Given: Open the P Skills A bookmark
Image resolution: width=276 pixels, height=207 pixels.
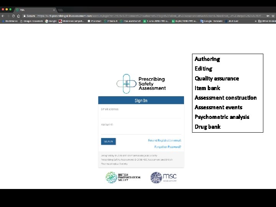Looking at the screenshot, I should (x=110, y=21).
